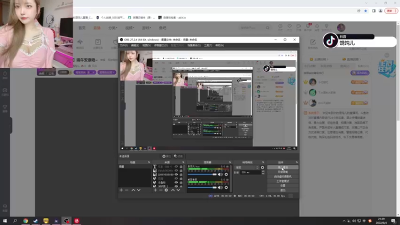The image size is (400, 225).
Task: Click the transition duration input field
Action: click(x=251, y=172)
